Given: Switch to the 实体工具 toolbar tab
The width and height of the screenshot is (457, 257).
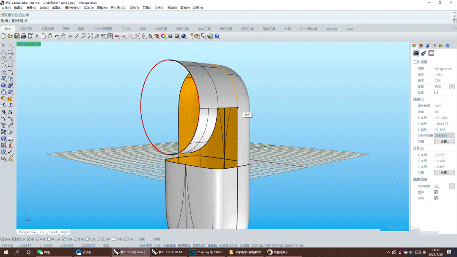Looking at the screenshot, I should pyautogui.click(x=204, y=29).
